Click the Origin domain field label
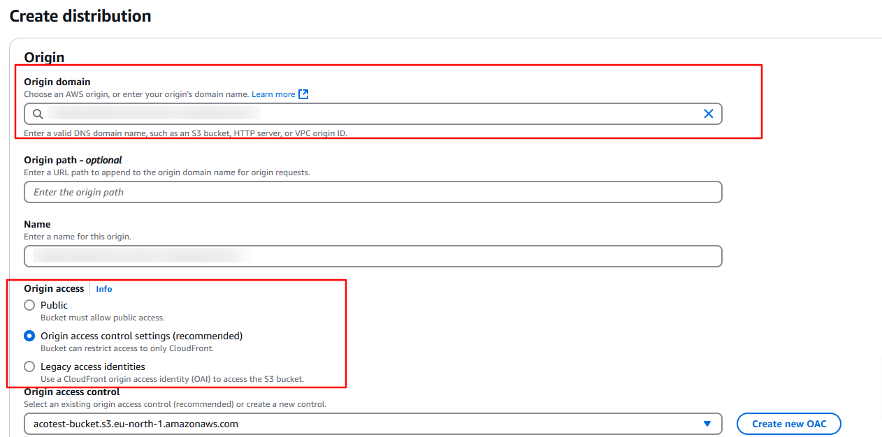The height and width of the screenshot is (437, 882). pyautogui.click(x=57, y=82)
